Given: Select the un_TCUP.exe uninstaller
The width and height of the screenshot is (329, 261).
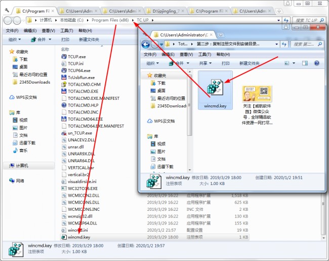Looking at the screenshot, I should pyautogui.click(x=80, y=133).
